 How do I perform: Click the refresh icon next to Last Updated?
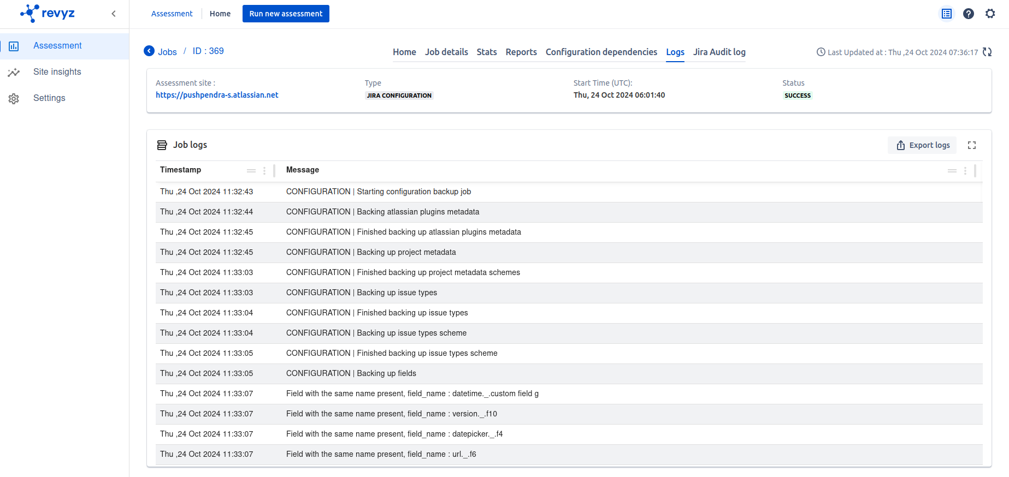pos(987,52)
